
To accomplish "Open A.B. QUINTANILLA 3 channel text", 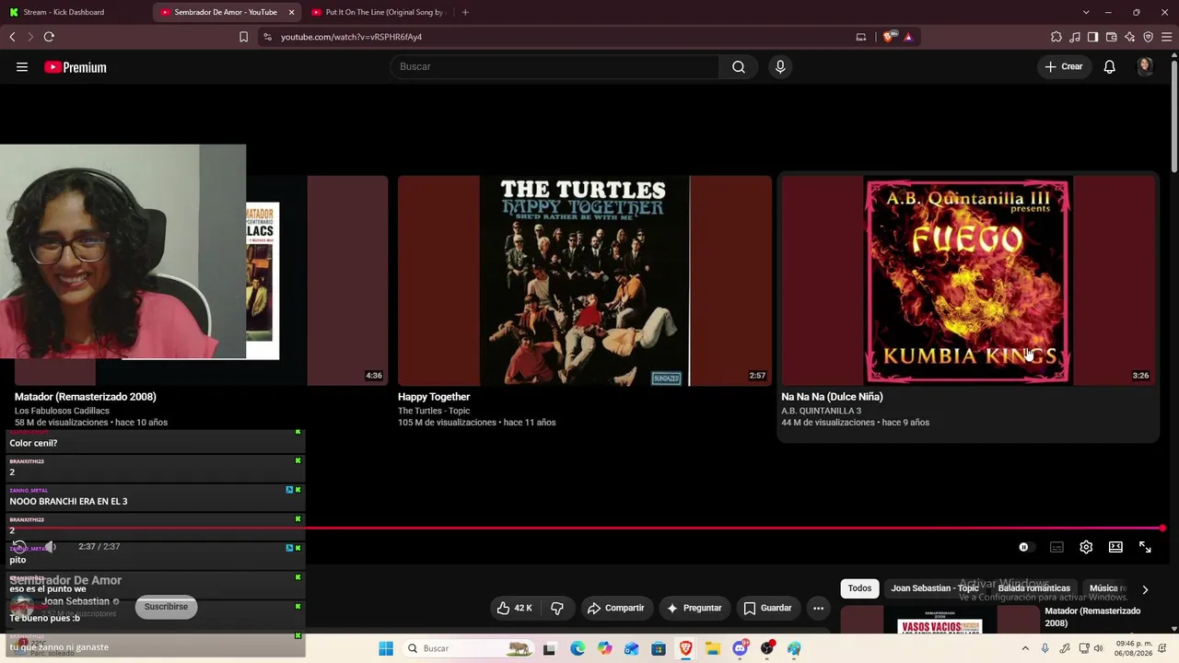I will [822, 411].
